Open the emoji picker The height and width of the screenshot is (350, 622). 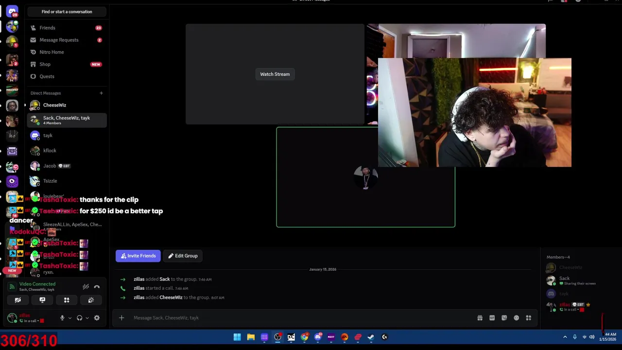(x=516, y=318)
